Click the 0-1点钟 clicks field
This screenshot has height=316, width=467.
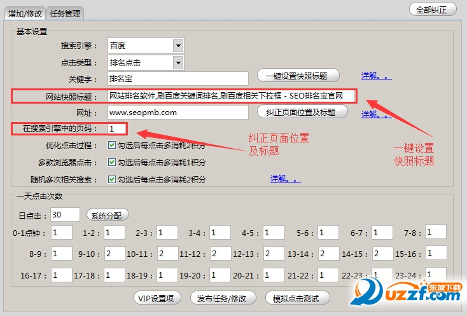point(62,232)
